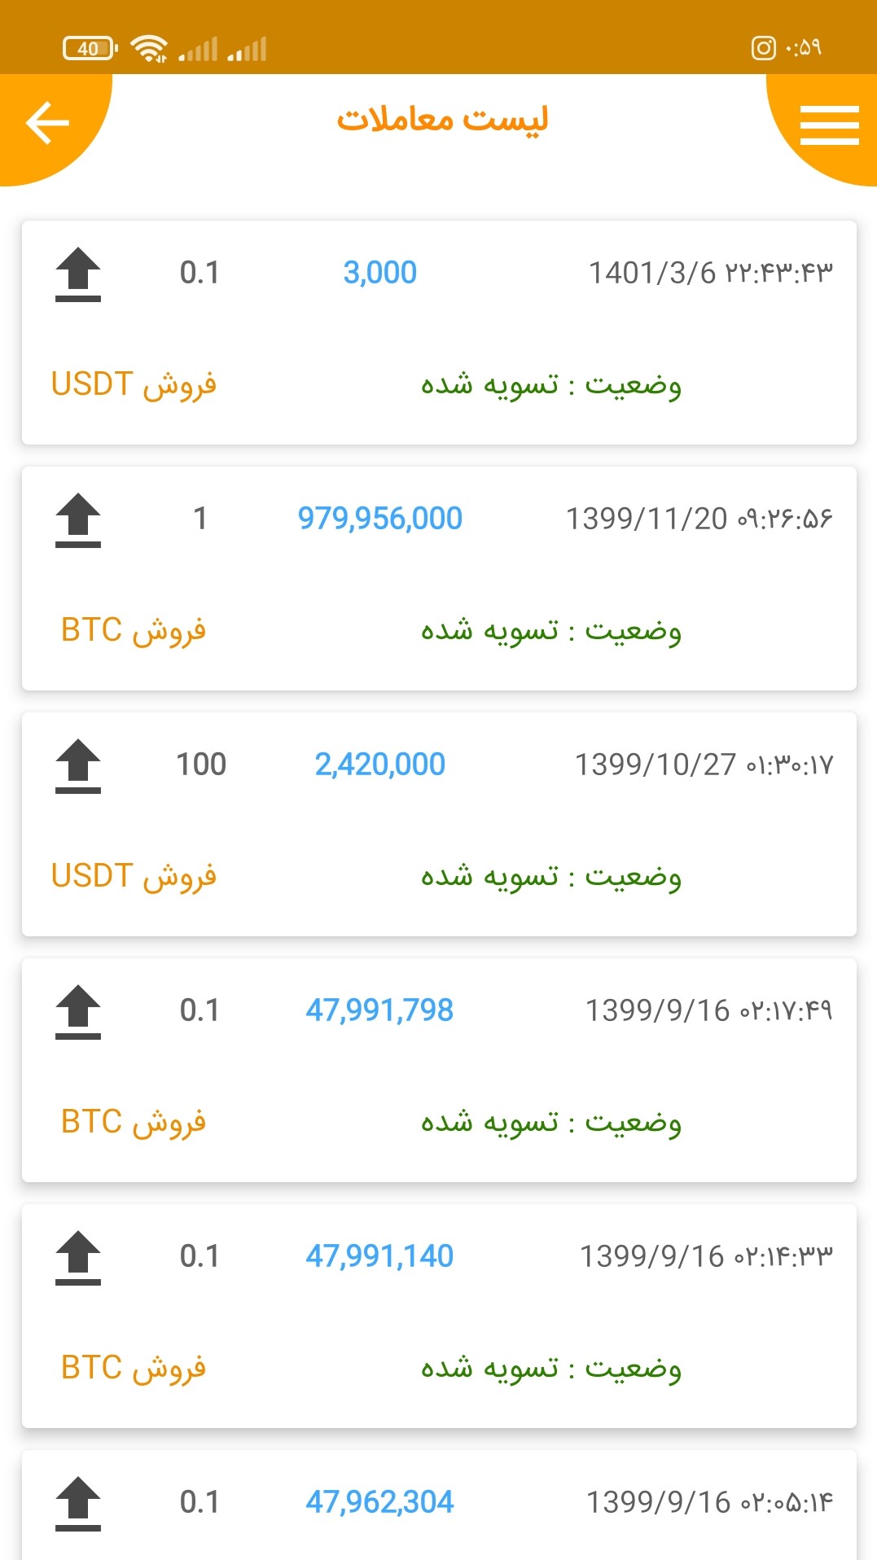The height and width of the screenshot is (1560, 877).
Task: Tap the 2,420,000 price value
Action: (379, 765)
